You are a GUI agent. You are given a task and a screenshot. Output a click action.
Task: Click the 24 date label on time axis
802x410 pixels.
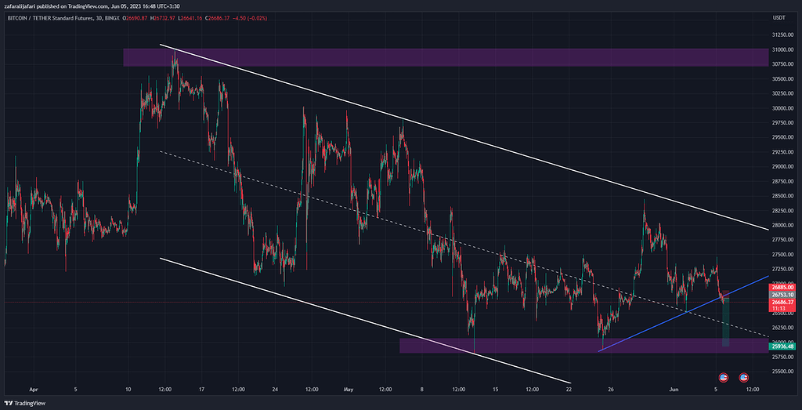(x=275, y=390)
